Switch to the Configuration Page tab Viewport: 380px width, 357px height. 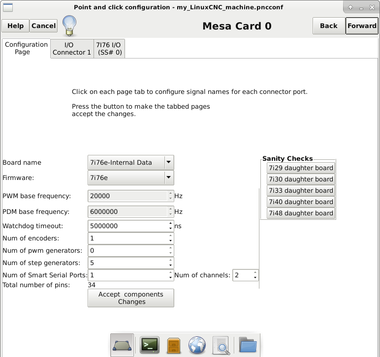click(x=26, y=48)
